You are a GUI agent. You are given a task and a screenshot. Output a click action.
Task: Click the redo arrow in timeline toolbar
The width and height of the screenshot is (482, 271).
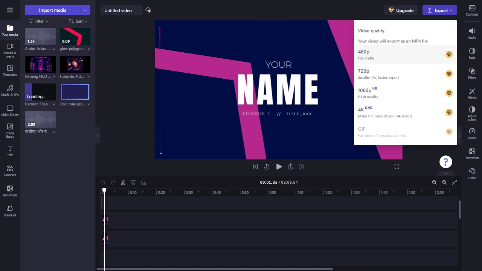pyautogui.click(x=113, y=182)
